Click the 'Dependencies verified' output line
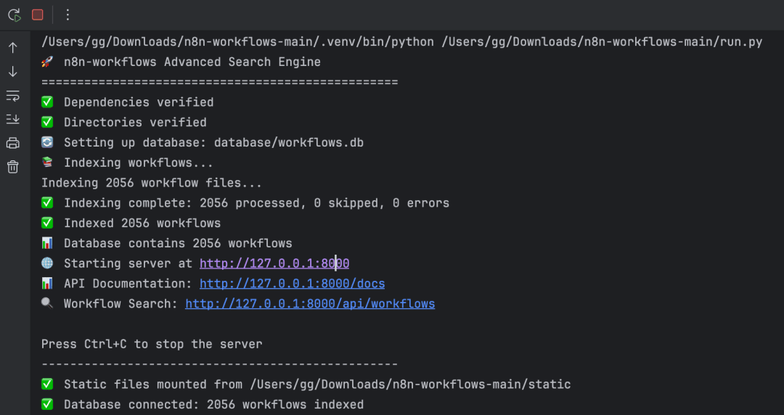Image resolution: width=784 pixels, height=415 pixels. tap(128, 102)
